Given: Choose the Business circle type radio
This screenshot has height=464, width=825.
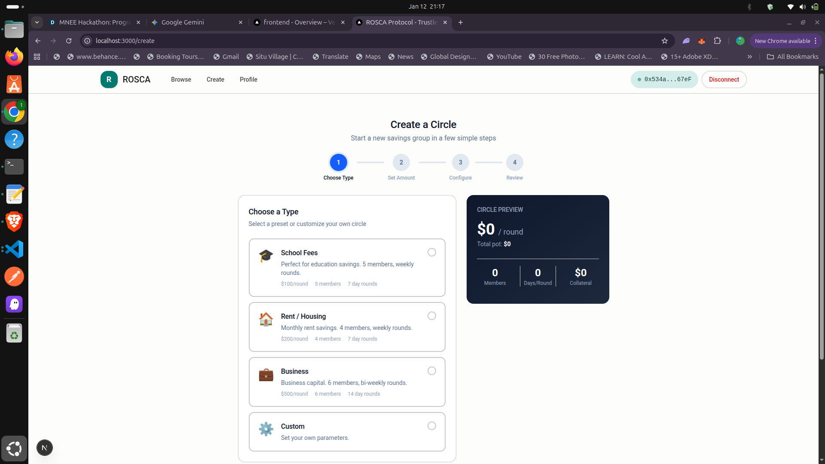Looking at the screenshot, I should click(432, 371).
